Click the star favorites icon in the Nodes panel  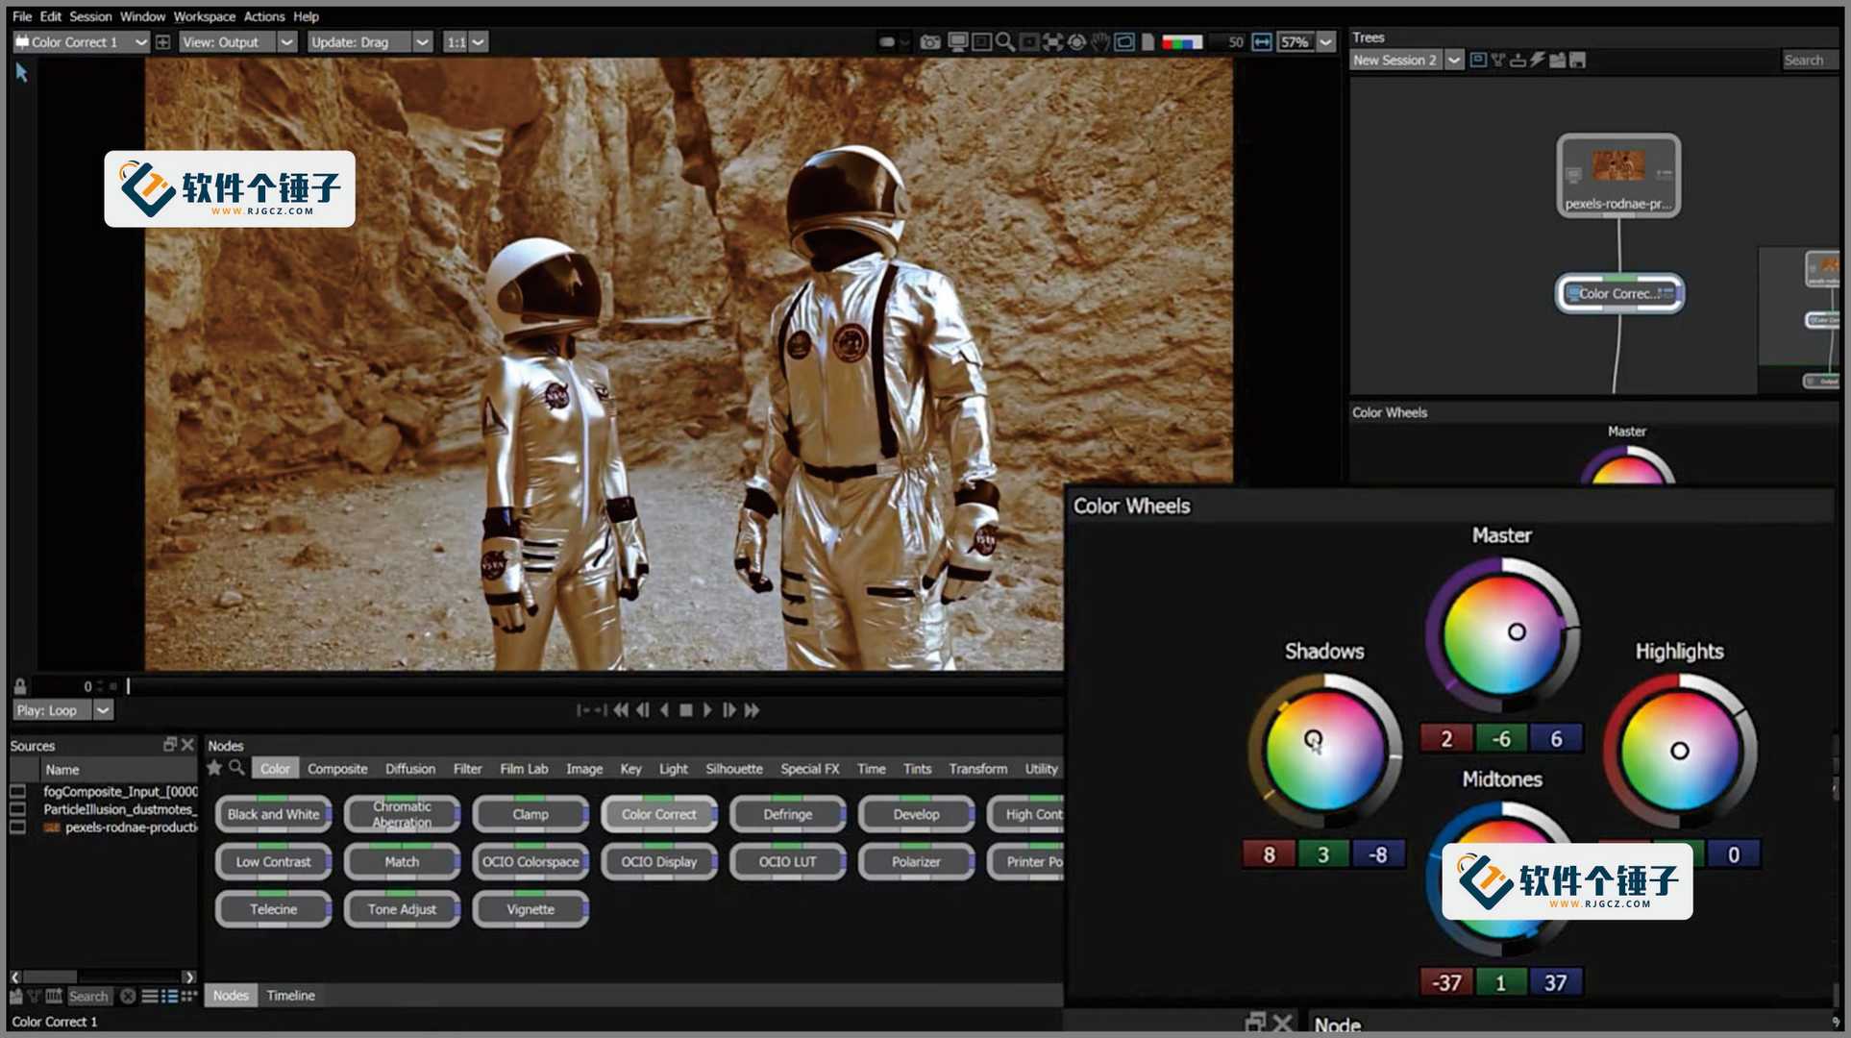click(214, 768)
